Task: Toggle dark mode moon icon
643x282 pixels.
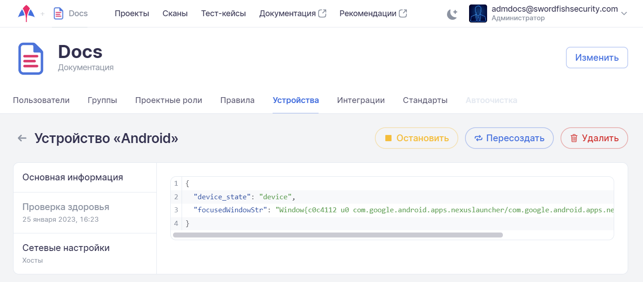Action: pos(452,14)
